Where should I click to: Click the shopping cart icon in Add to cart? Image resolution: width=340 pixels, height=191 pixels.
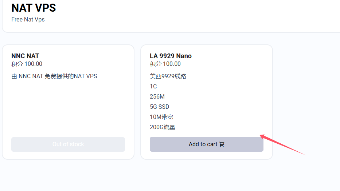point(222,144)
